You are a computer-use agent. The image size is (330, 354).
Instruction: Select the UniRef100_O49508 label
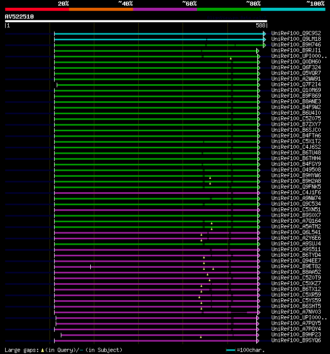(x=296, y=170)
